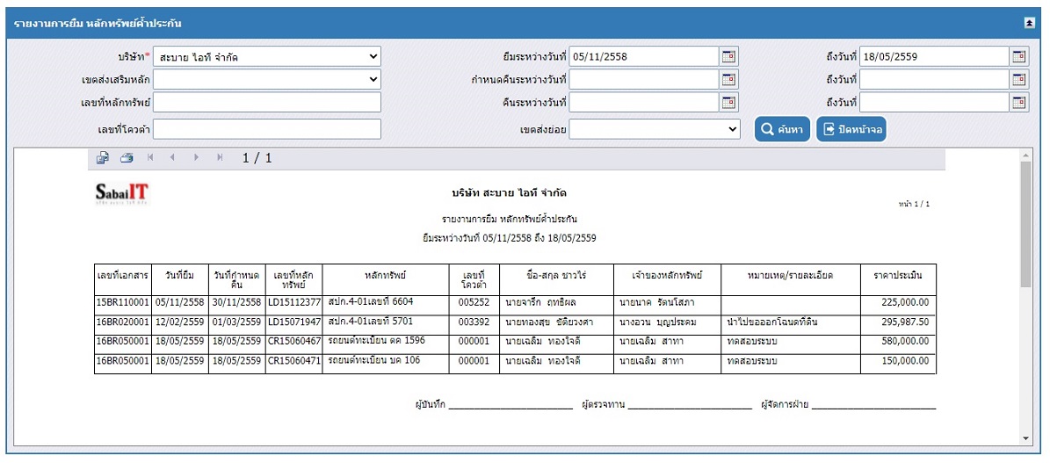Click the export report icon
The width and height of the screenshot is (1050, 463).
point(103,158)
